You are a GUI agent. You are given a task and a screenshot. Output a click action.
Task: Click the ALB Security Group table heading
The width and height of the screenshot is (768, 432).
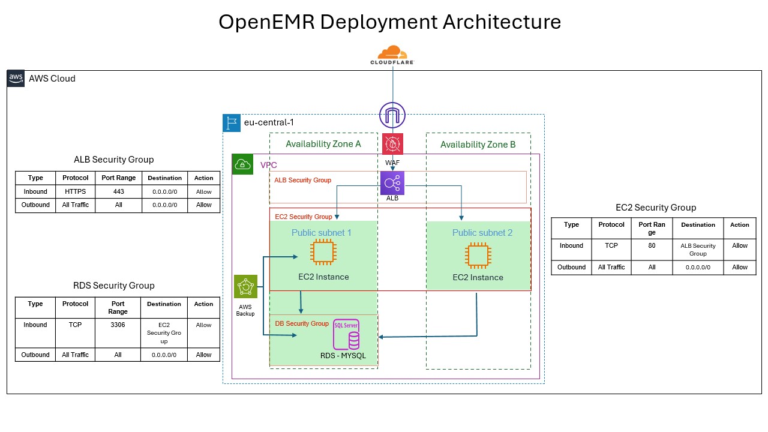tap(114, 160)
